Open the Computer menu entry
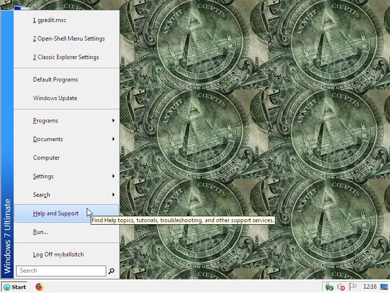 67,158
